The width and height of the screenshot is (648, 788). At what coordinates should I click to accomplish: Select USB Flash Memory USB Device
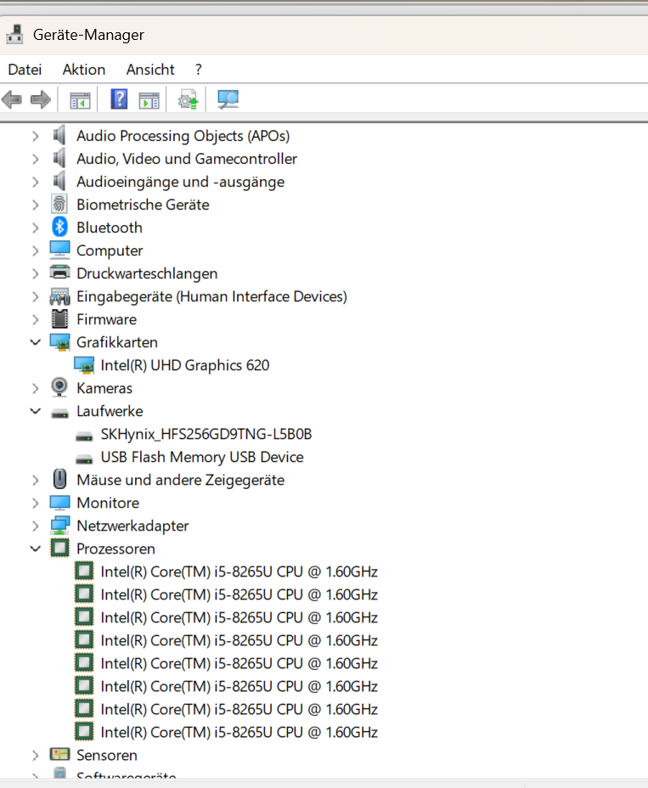point(202,458)
